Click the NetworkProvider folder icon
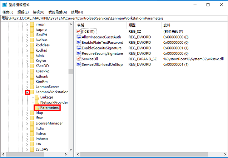The width and height of the screenshot is (228, 158). 37,102
